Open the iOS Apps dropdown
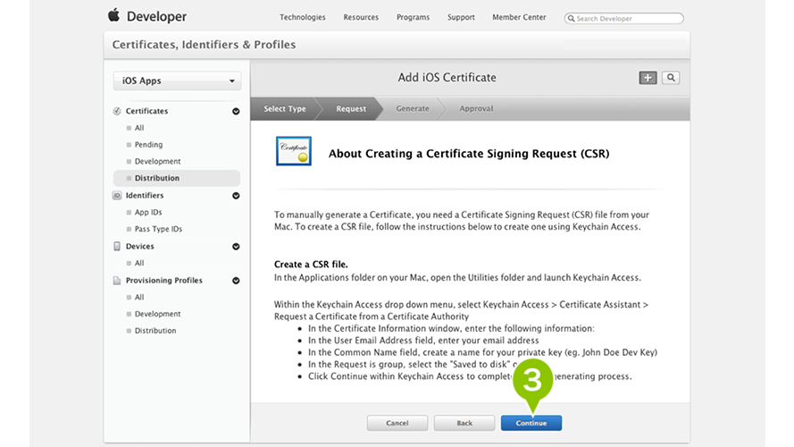The width and height of the screenshot is (794, 447). click(x=177, y=81)
